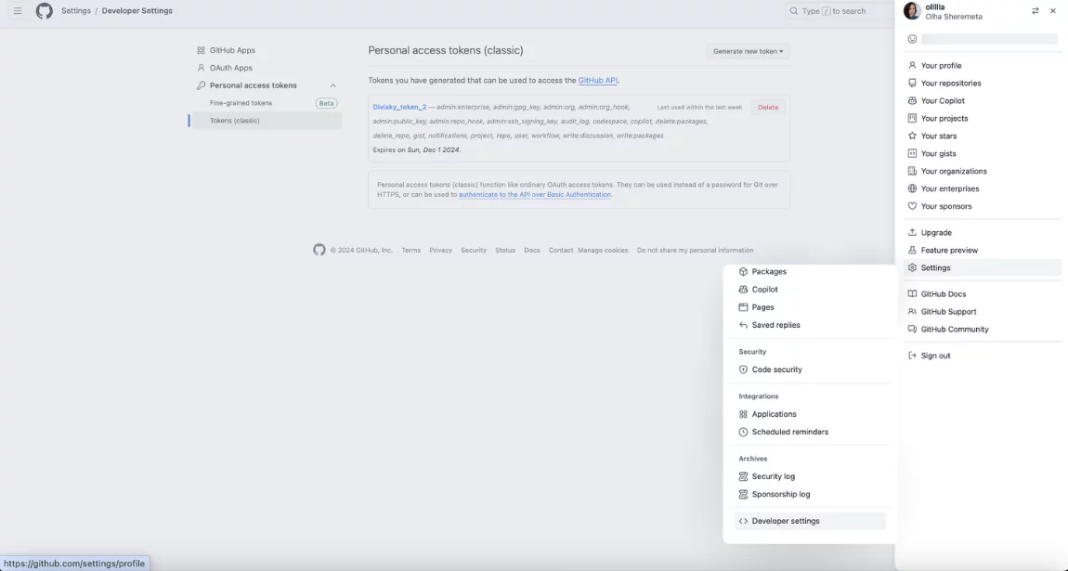The height and width of the screenshot is (571, 1068).
Task: Click the clock icon beside Scheduled reminders
Action: tap(742, 431)
